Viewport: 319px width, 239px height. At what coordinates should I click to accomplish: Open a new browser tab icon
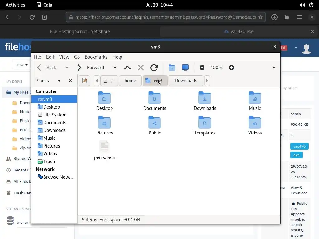coord(45,17)
